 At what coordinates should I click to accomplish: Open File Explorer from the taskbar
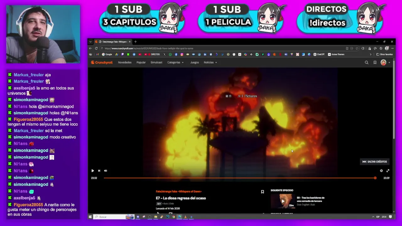point(155,217)
